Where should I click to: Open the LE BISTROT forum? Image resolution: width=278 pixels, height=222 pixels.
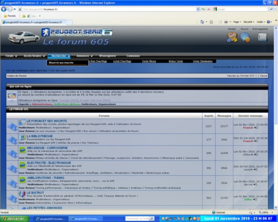(x=35, y=193)
